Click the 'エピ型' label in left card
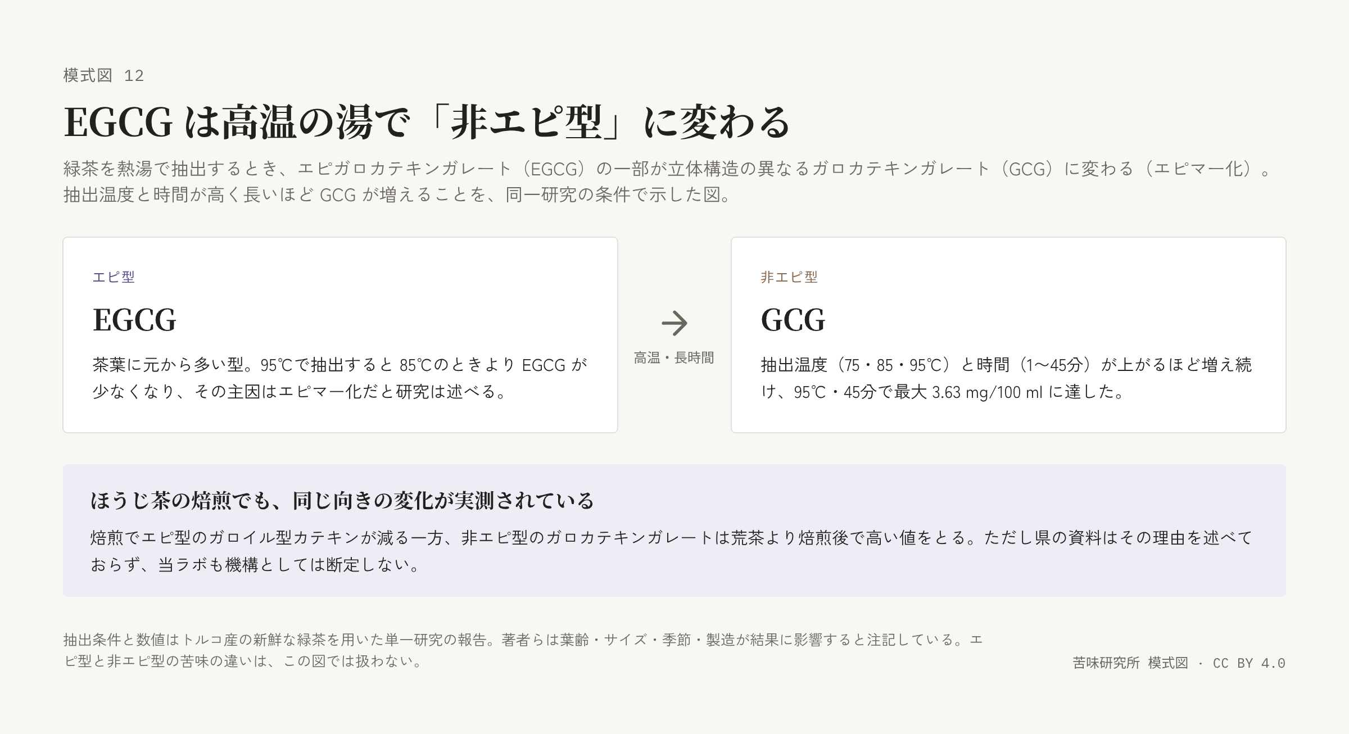 pos(114,277)
